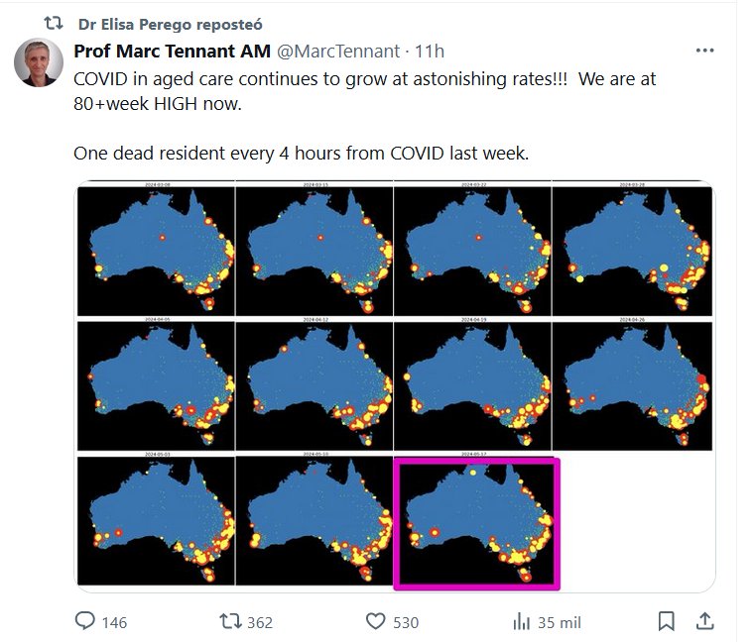This screenshot has width=754, height=642.
Task: Click the 'Prof Marc Tennant AM' display name
Action: coord(158,52)
